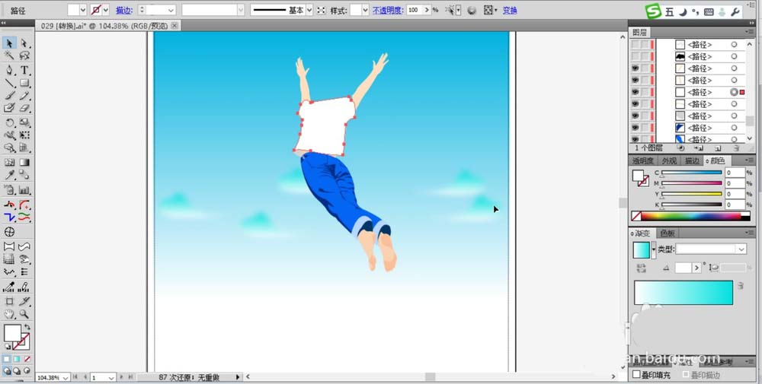Select the Free Transform tool

(24, 135)
